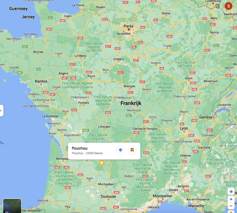
Task: Click the Genève city label
Action: tap(206, 117)
